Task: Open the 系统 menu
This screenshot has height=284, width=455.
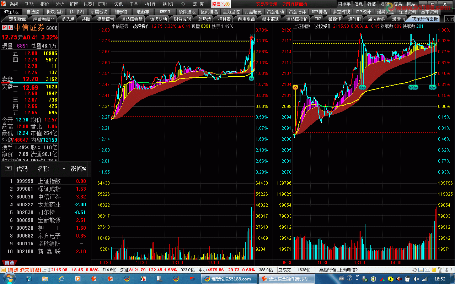Action: pos(14,4)
